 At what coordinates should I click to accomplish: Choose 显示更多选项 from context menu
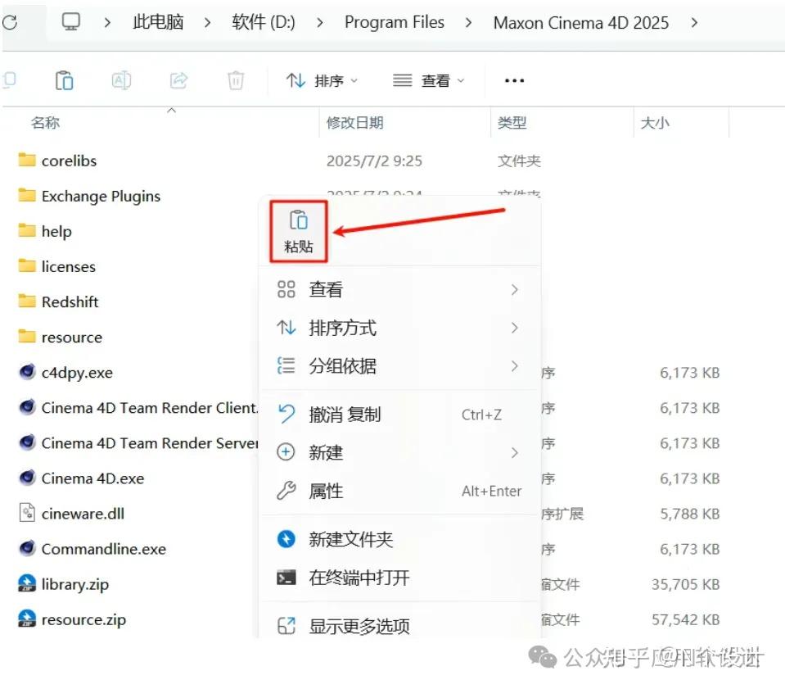click(399, 625)
